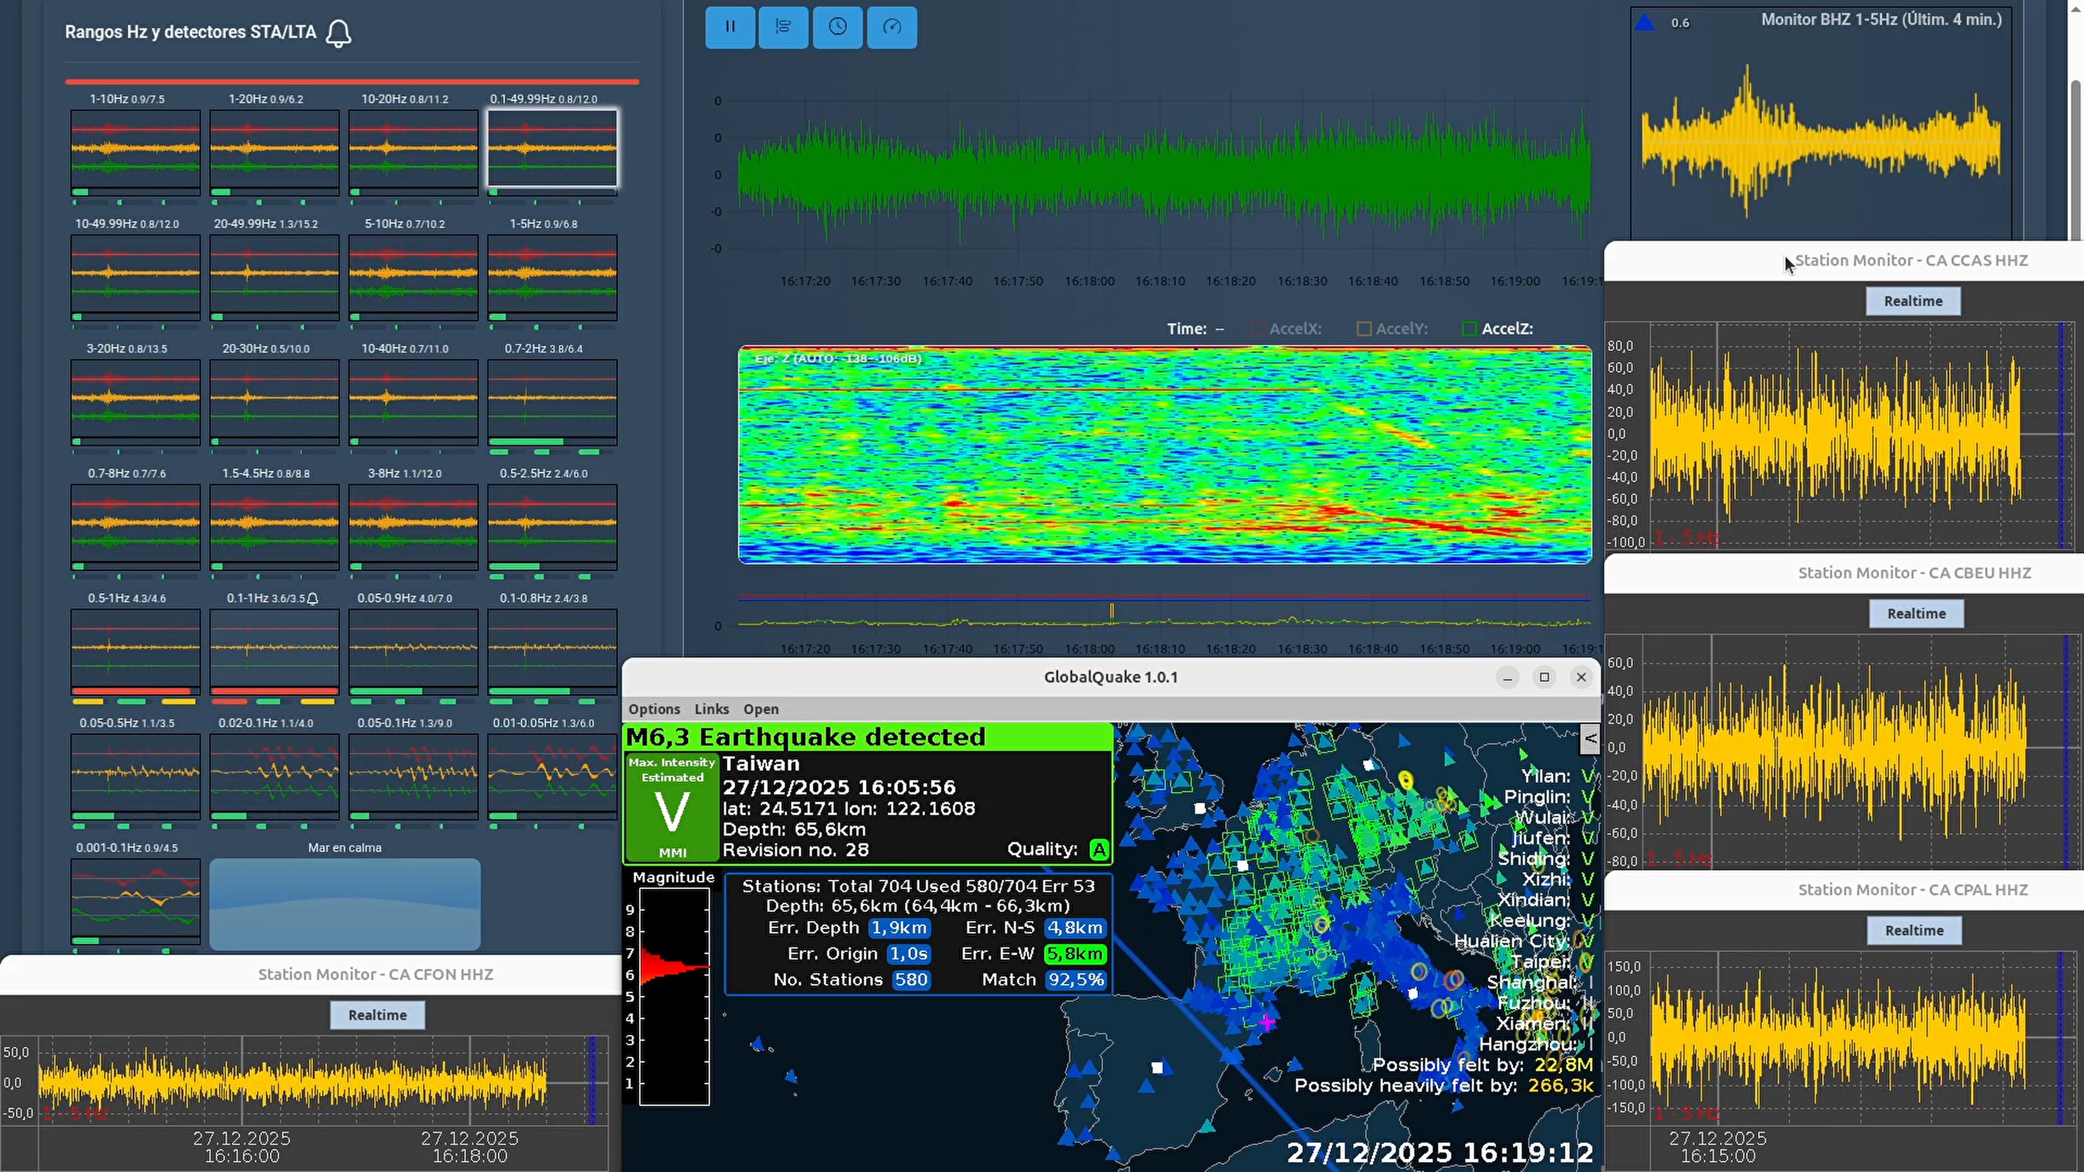Click the small bell beside 0.1-1Hz
This screenshot has height=1172, width=2084.
pyautogui.click(x=313, y=598)
